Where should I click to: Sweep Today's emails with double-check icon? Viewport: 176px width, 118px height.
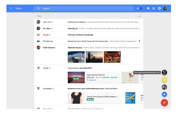point(139,16)
